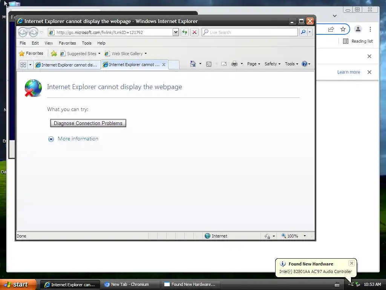Click the Live Search box
The image size is (386, 290).
(x=250, y=32)
